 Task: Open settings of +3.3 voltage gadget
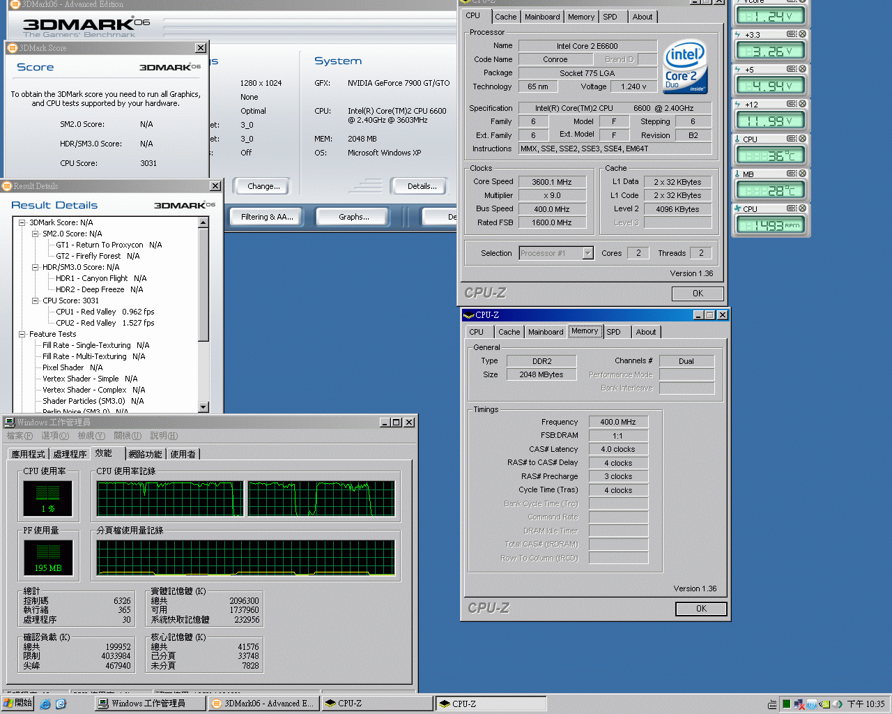(792, 34)
